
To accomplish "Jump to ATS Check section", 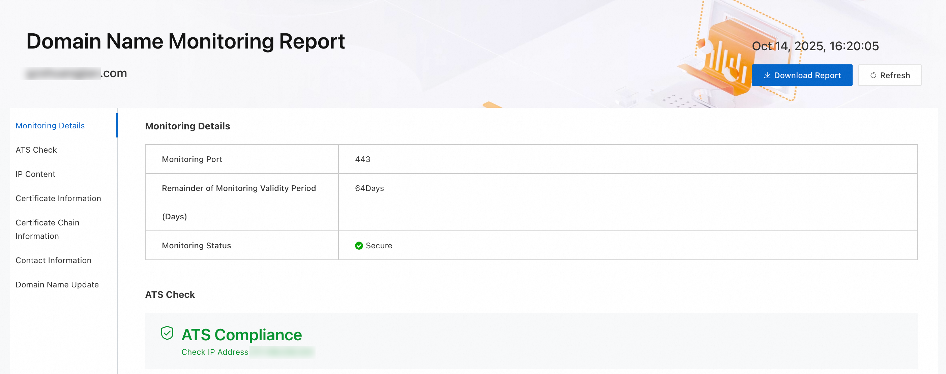I will [36, 150].
